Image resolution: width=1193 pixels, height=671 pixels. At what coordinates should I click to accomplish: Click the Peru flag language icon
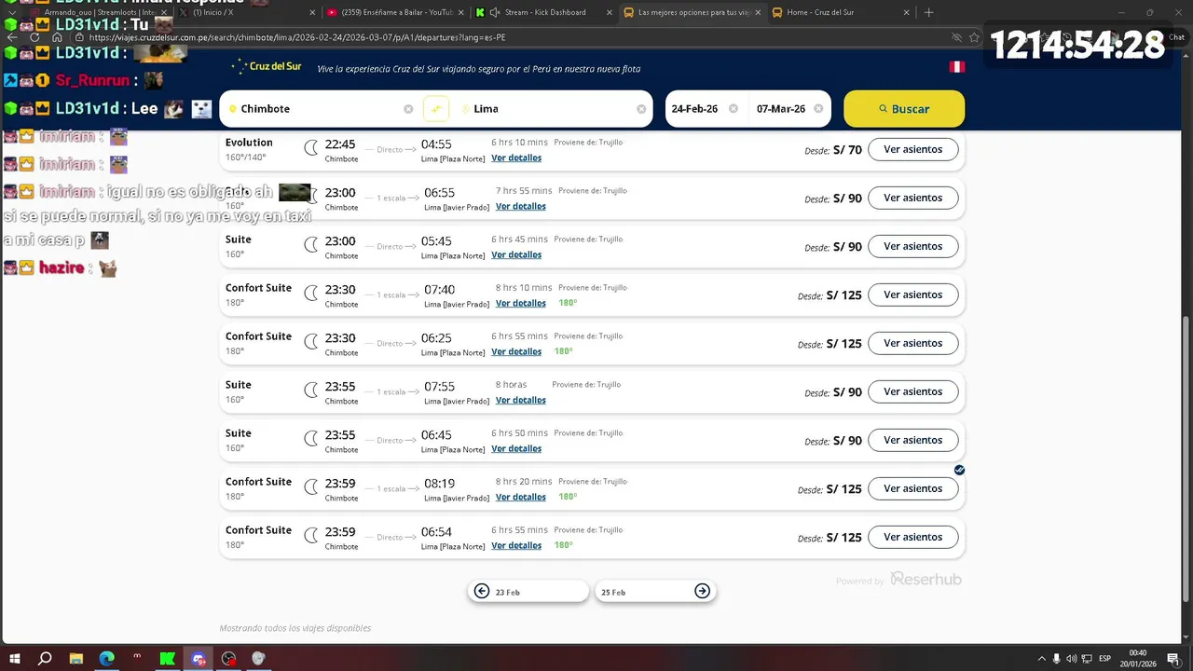pyautogui.click(x=956, y=67)
